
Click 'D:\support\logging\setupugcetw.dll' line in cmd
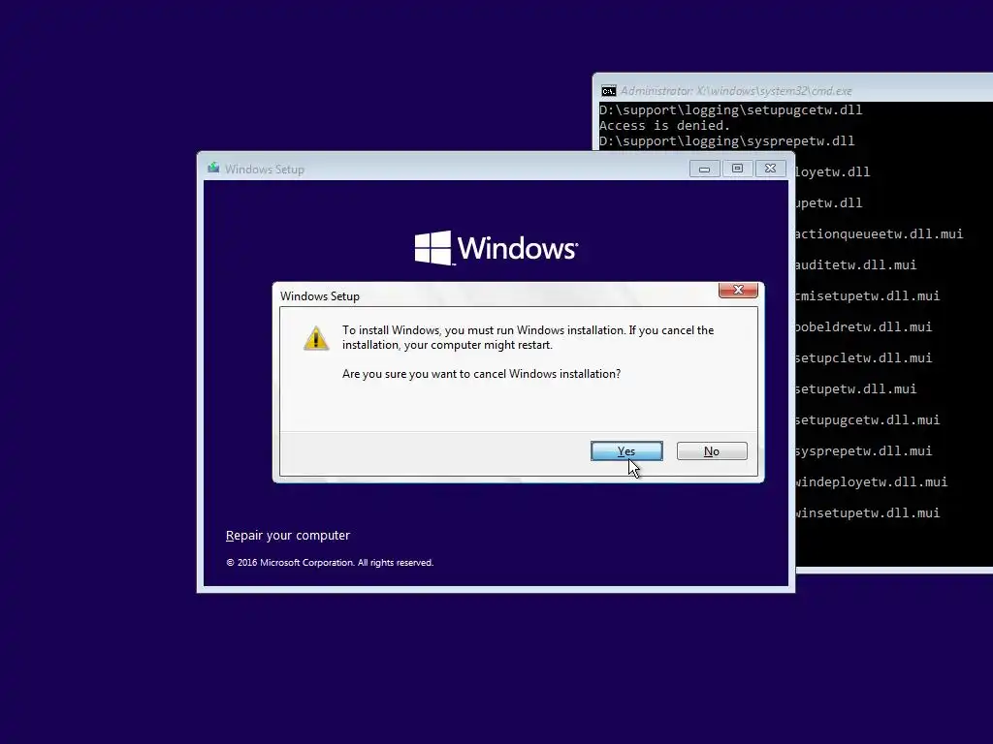pyautogui.click(x=731, y=110)
